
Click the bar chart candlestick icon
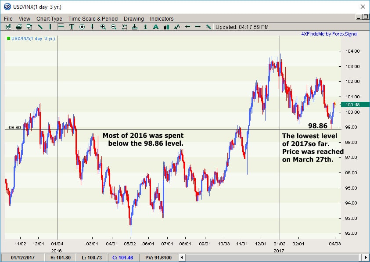pos(166,27)
